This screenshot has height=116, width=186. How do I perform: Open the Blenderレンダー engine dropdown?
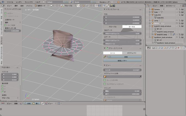click(x=107, y=2)
